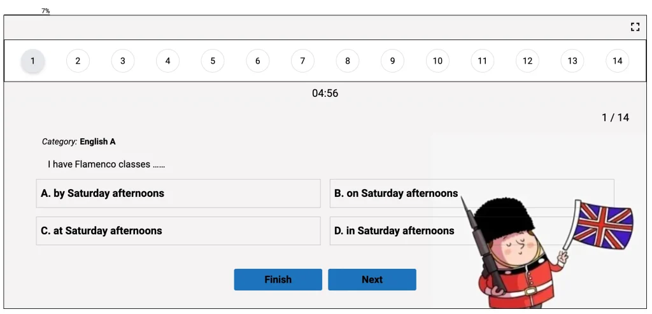652x314 pixels.
Task: Open question 7 in navigator
Action: click(302, 61)
